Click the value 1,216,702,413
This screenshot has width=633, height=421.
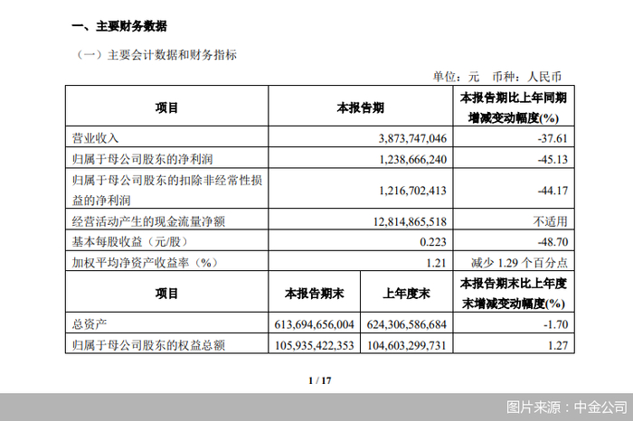[x=412, y=190]
